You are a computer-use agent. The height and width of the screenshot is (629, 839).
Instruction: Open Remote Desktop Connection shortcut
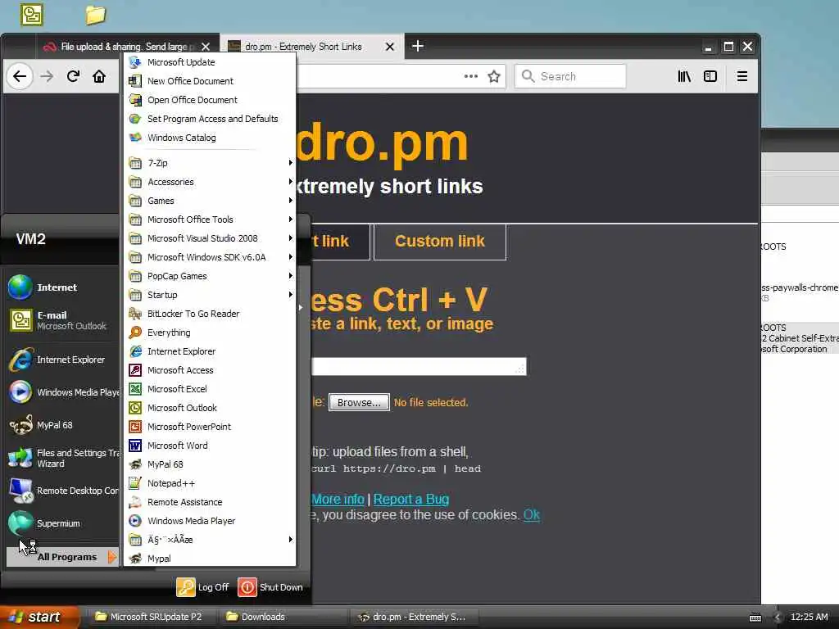point(61,491)
